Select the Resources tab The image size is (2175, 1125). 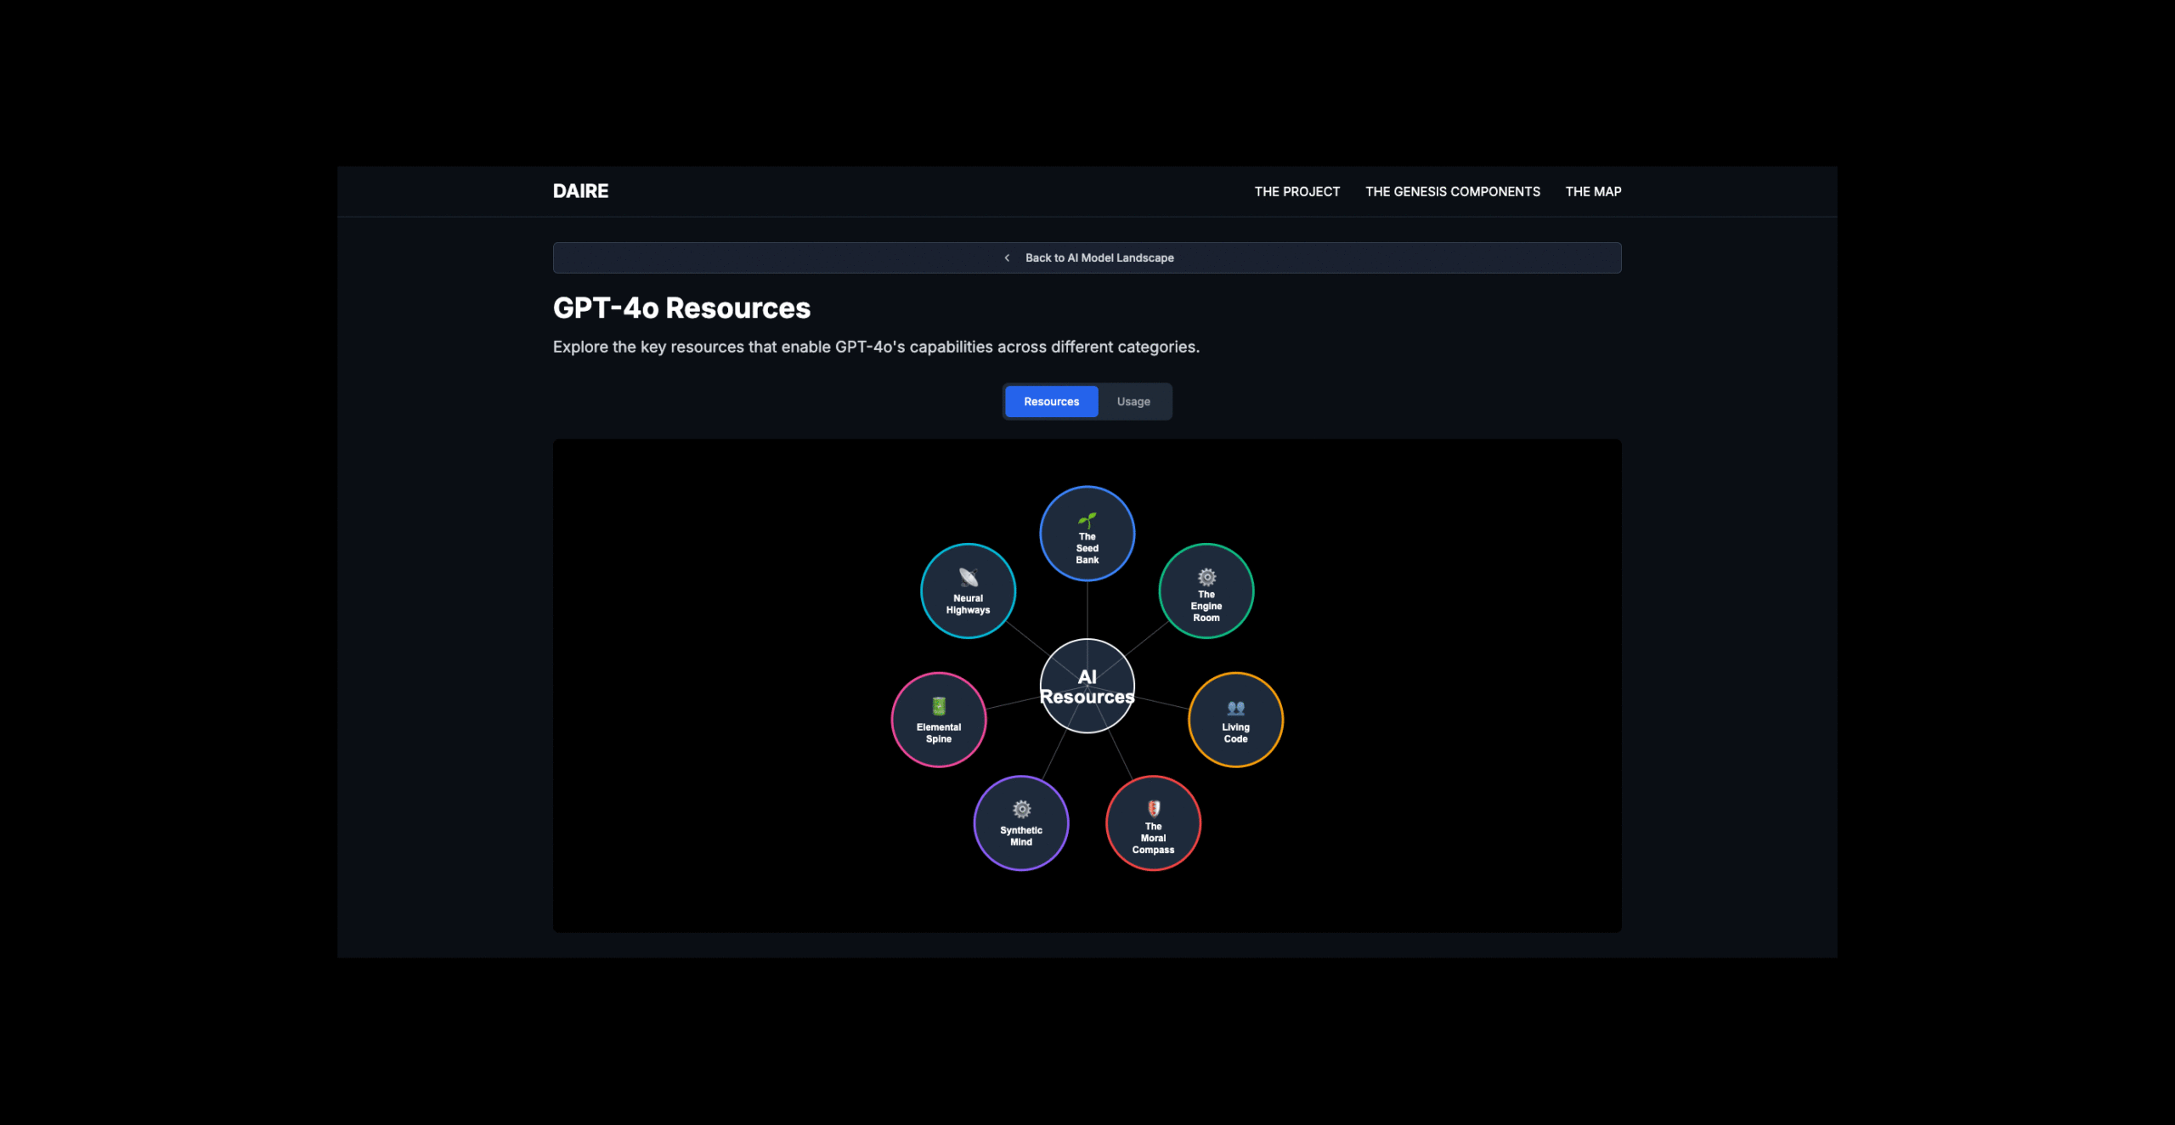(1051, 401)
